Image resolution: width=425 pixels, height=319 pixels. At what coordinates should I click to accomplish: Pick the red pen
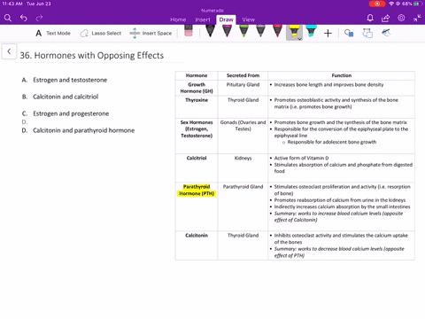(x=277, y=31)
